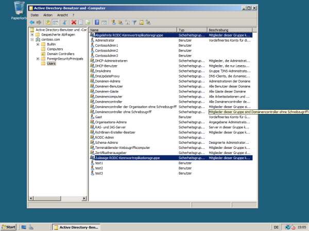Open filter options funnel icon
The width and height of the screenshot is (309, 231).
click(134, 23)
